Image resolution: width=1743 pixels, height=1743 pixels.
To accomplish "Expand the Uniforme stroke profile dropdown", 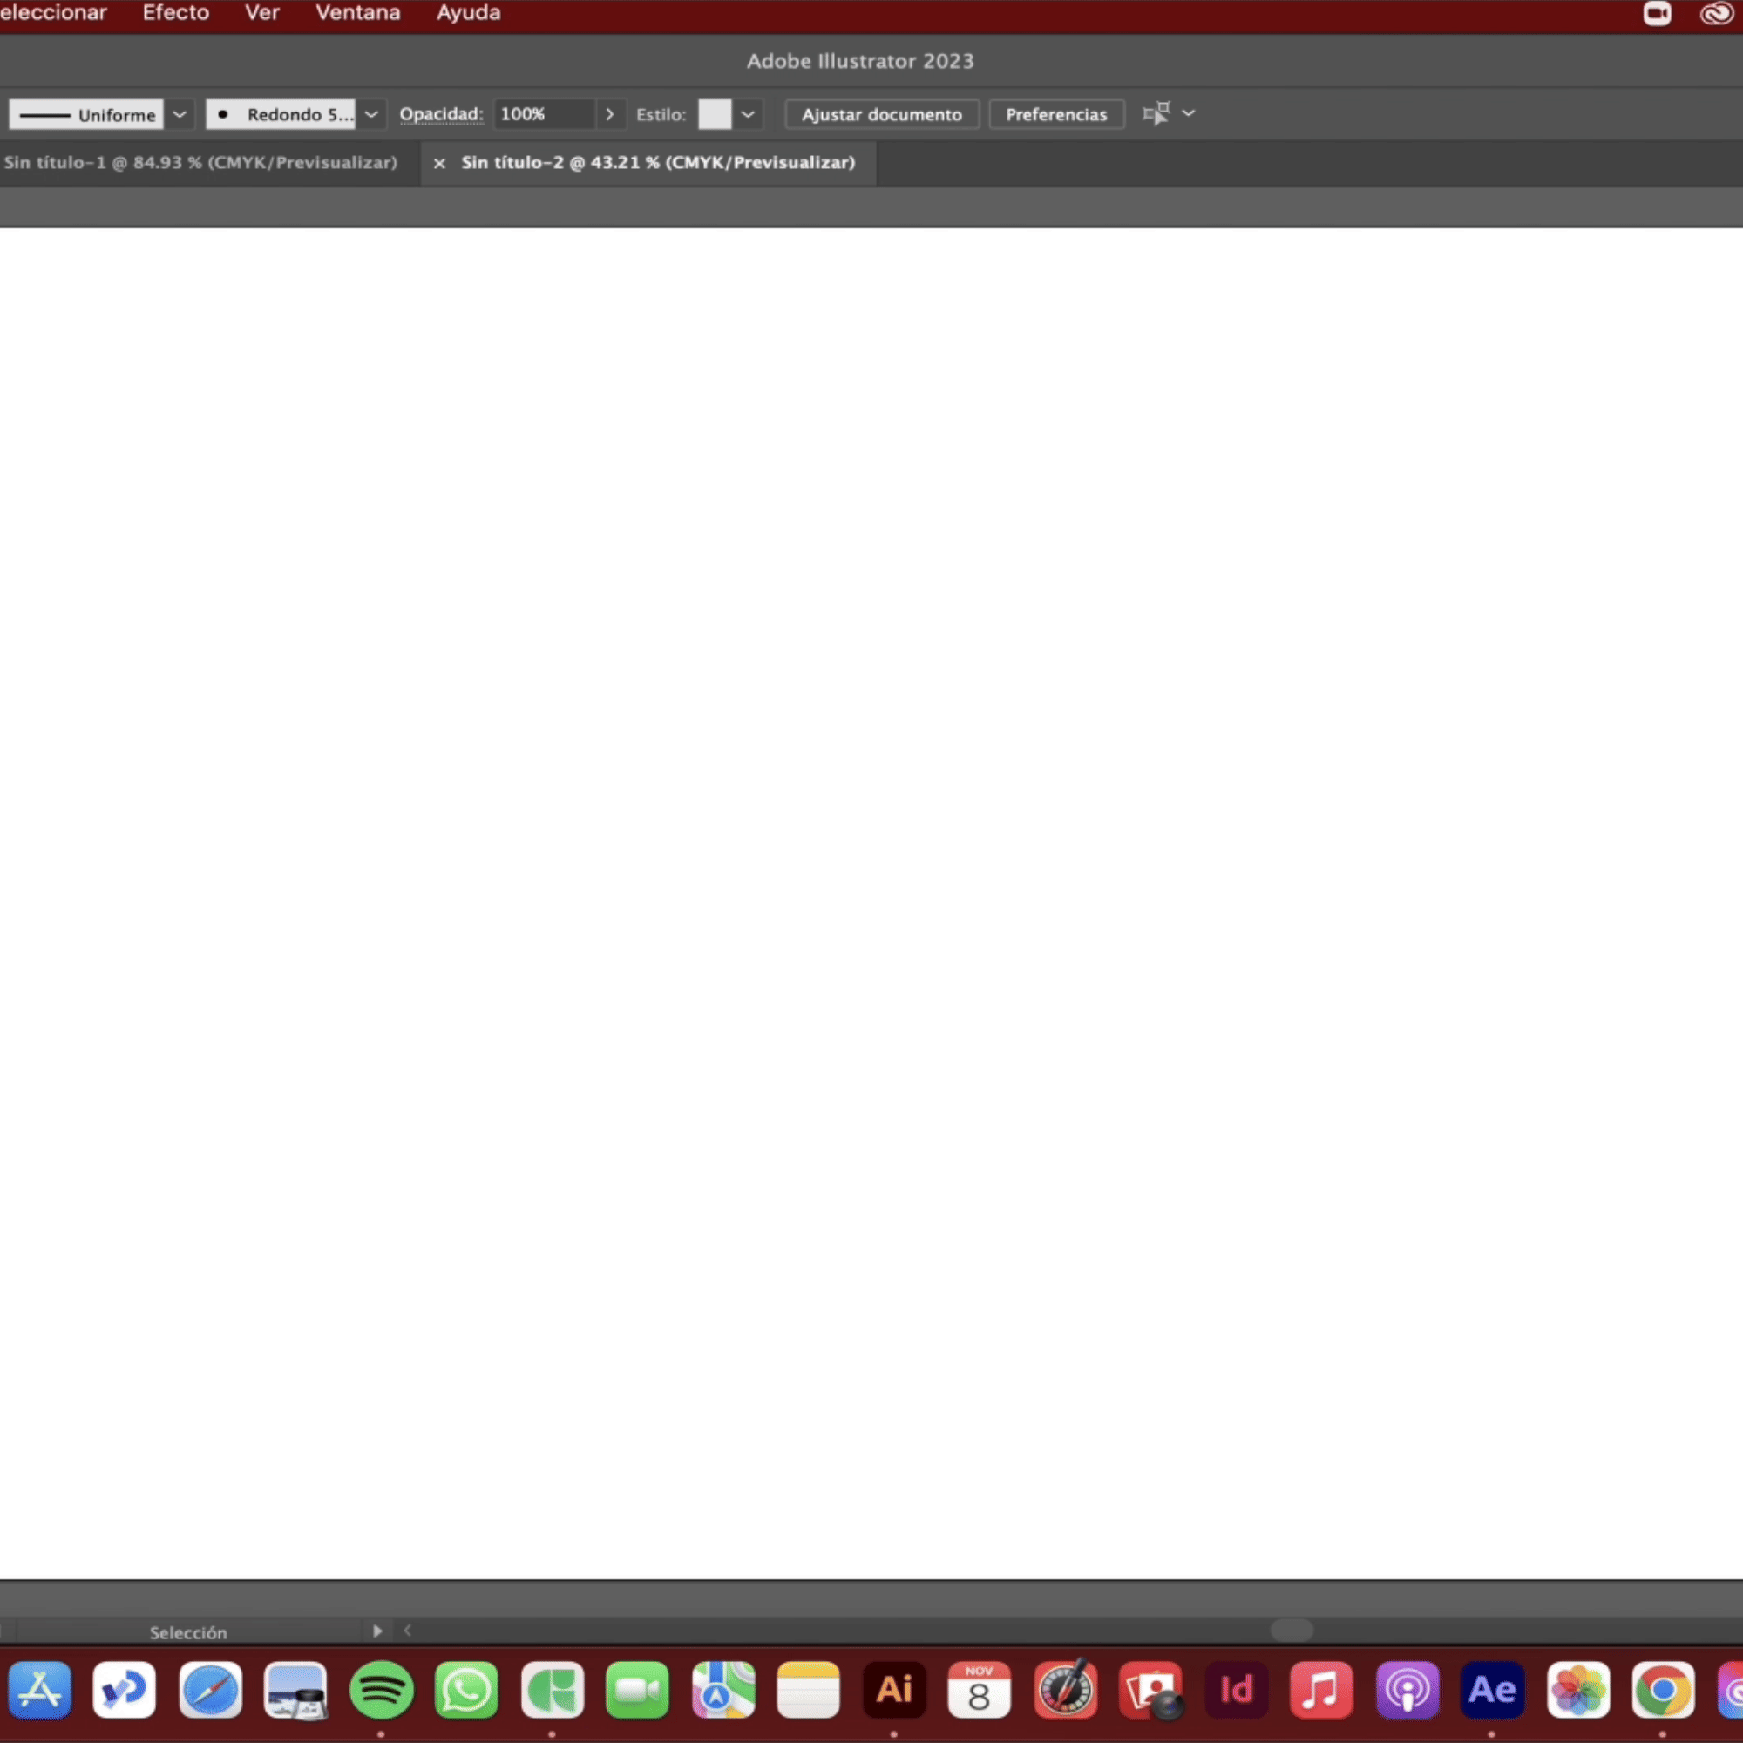I will click(x=180, y=114).
